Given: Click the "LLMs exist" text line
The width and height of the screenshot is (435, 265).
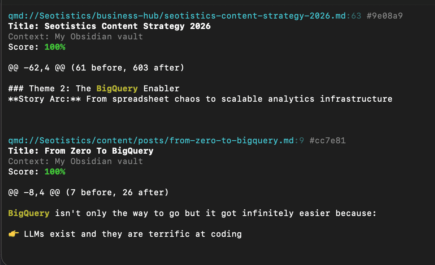Looking at the screenshot, I should [x=133, y=234].
